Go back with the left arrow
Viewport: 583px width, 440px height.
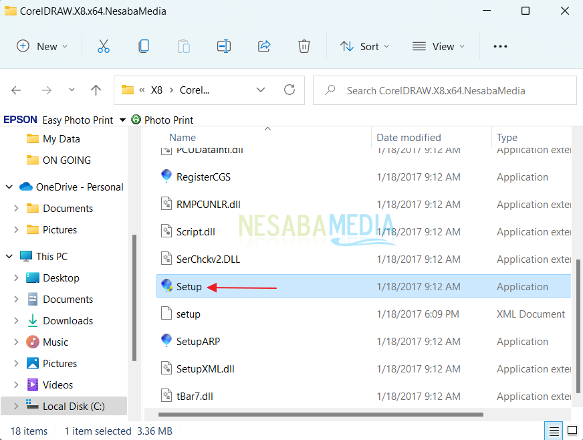(x=16, y=90)
